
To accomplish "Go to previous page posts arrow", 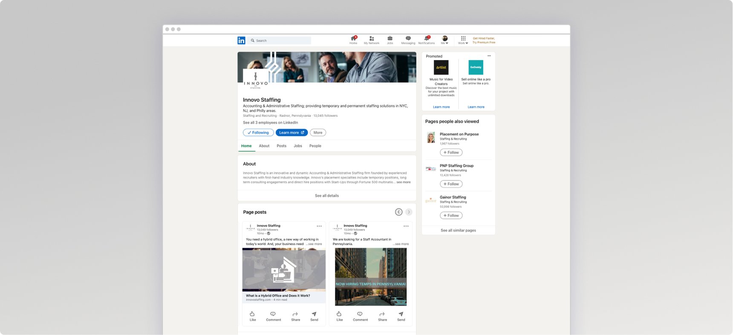I will click(399, 212).
